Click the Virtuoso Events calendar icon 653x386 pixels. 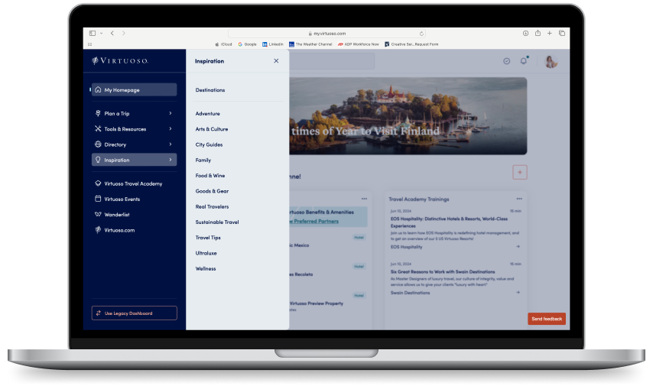click(98, 199)
